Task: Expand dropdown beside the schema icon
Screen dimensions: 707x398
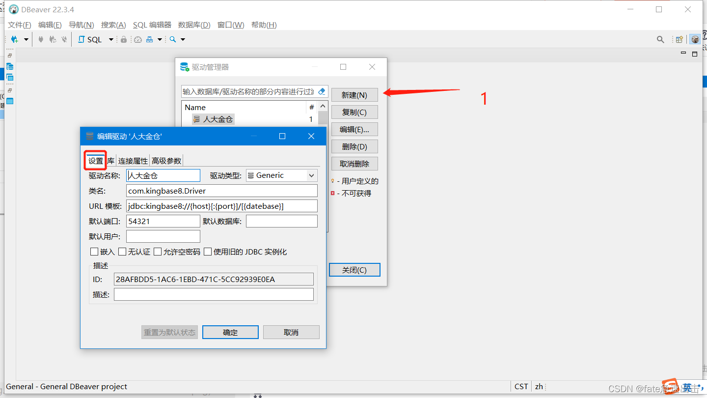Action: [160, 39]
